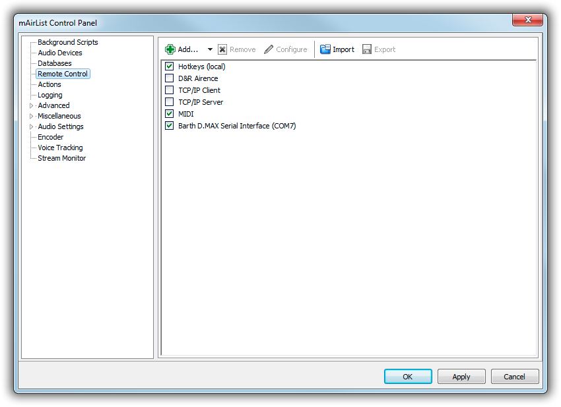561x407 pixels.
Task: Expand the Audio Settings tree node
Action: click(31, 126)
